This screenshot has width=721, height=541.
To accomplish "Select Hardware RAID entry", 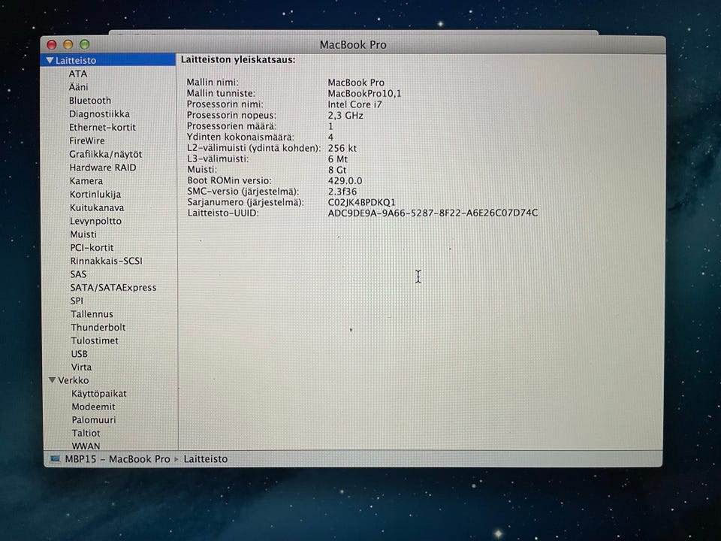I will click(103, 168).
